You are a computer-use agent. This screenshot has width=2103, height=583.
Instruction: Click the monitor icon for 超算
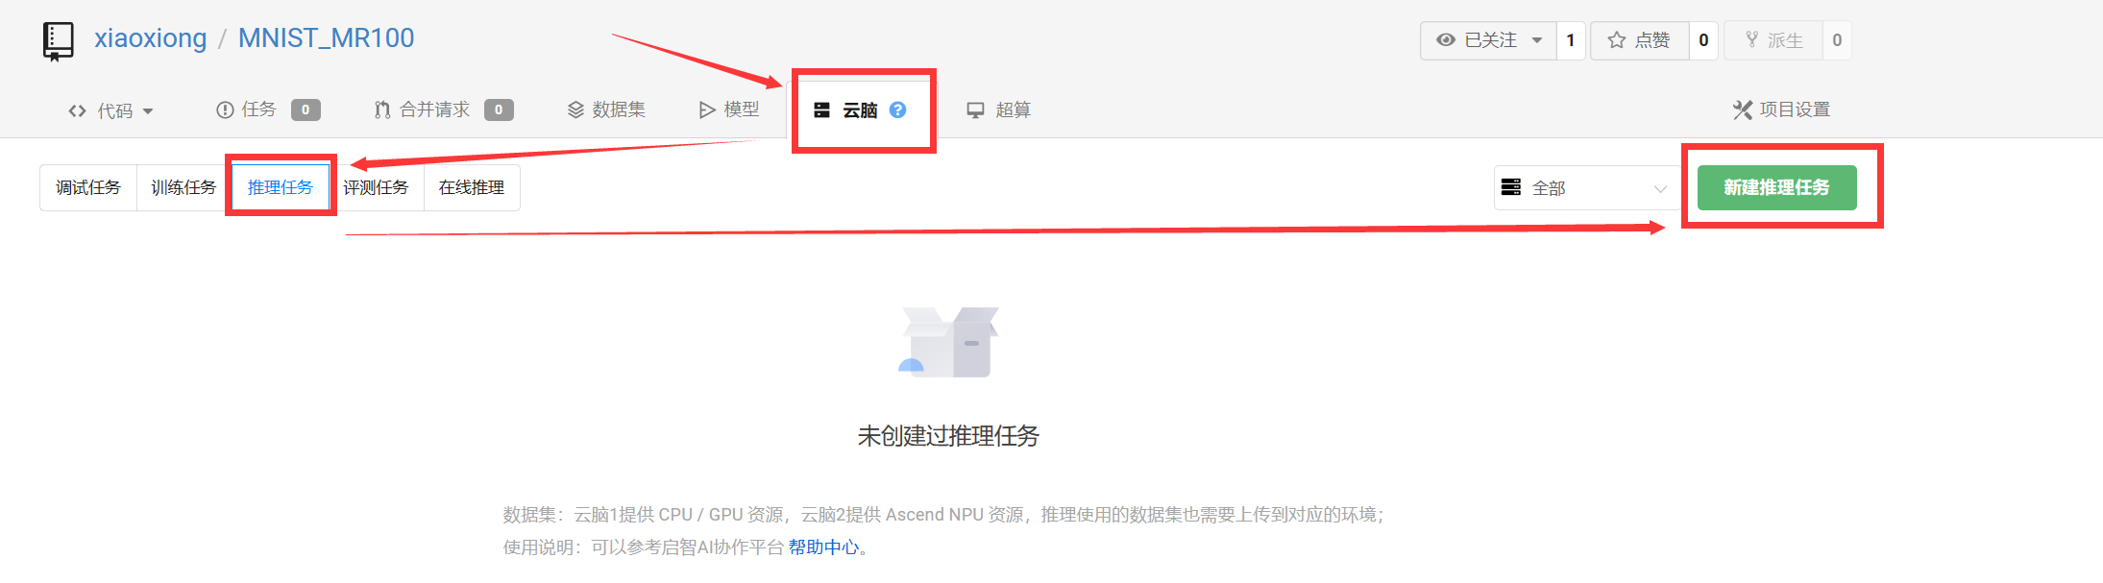tap(975, 110)
